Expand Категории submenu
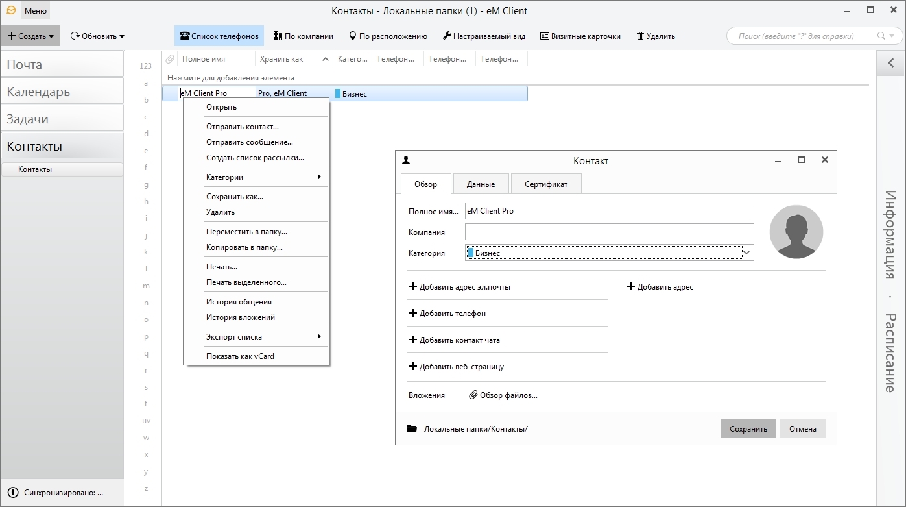Image resolution: width=906 pixels, height=507 pixels. pos(256,177)
